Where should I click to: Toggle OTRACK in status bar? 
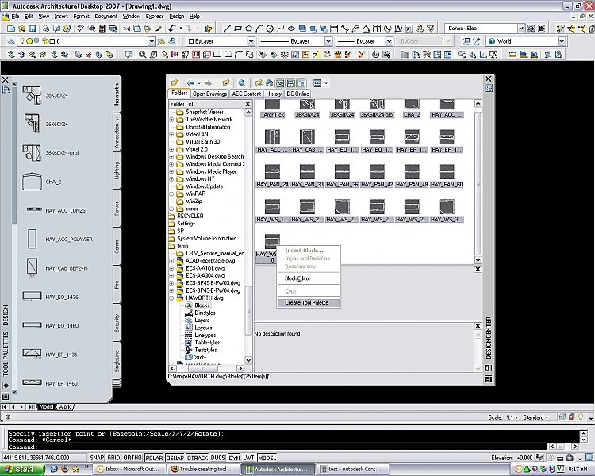[x=198, y=458]
